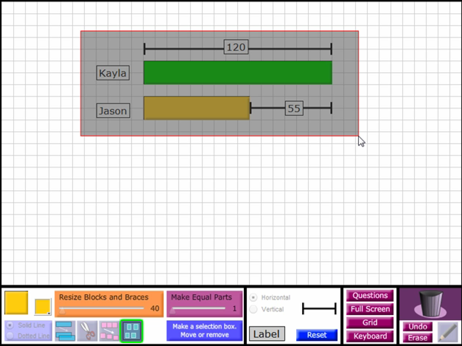Image resolution: width=462 pixels, height=346 pixels.
Task: Choose the Vertical orientation option
Action: pos(253,309)
